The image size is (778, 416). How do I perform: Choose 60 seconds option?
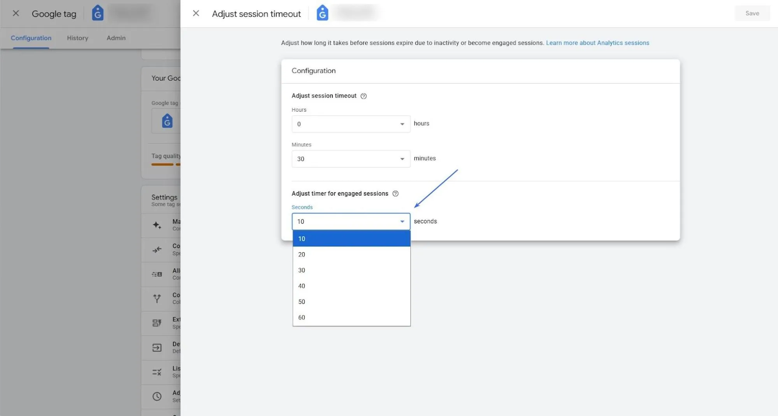(351, 318)
